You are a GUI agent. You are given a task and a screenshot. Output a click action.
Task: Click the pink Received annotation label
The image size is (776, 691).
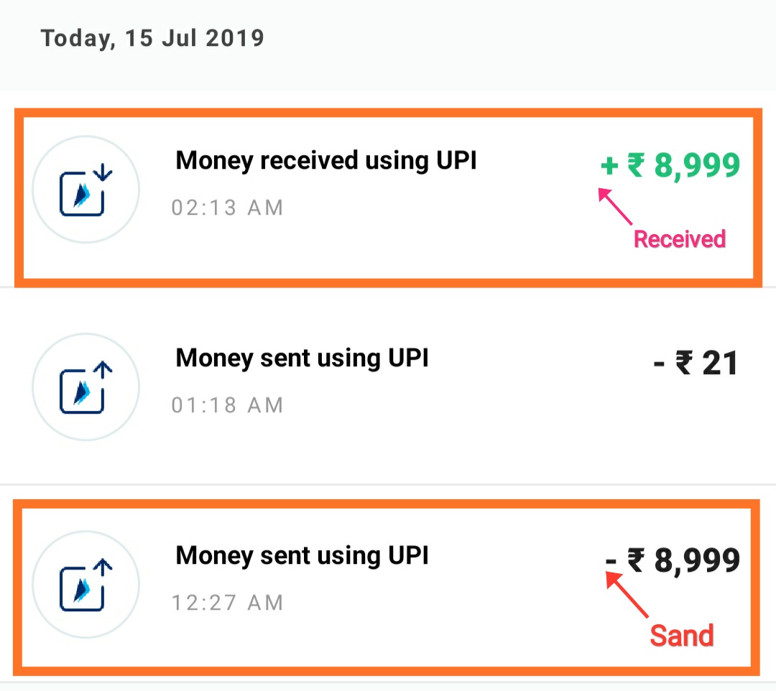pos(680,239)
